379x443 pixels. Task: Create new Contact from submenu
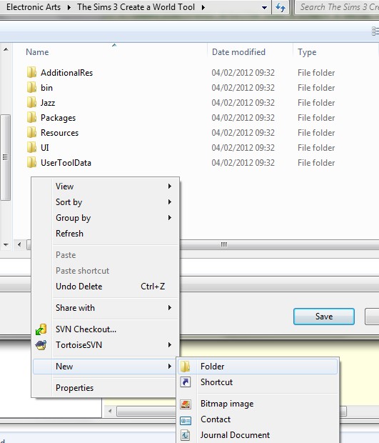(258, 419)
